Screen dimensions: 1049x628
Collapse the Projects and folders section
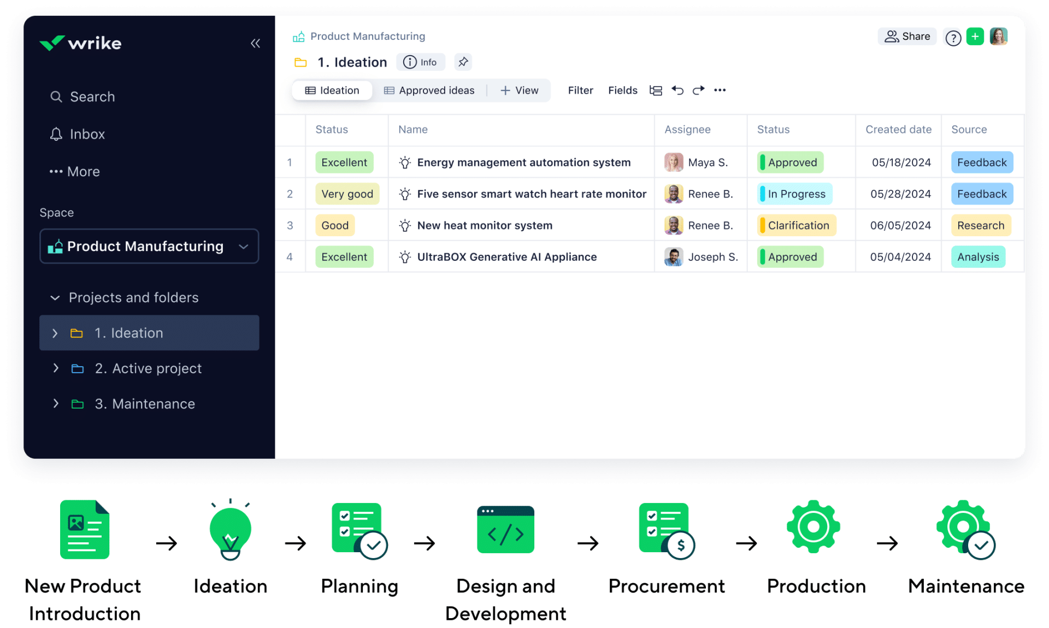pyautogui.click(x=55, y=297)
